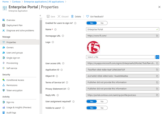Click the info icon next to Logo
The width and height of the screenshot is (162, 114).
pyautogui.click(x=53, y=42)
